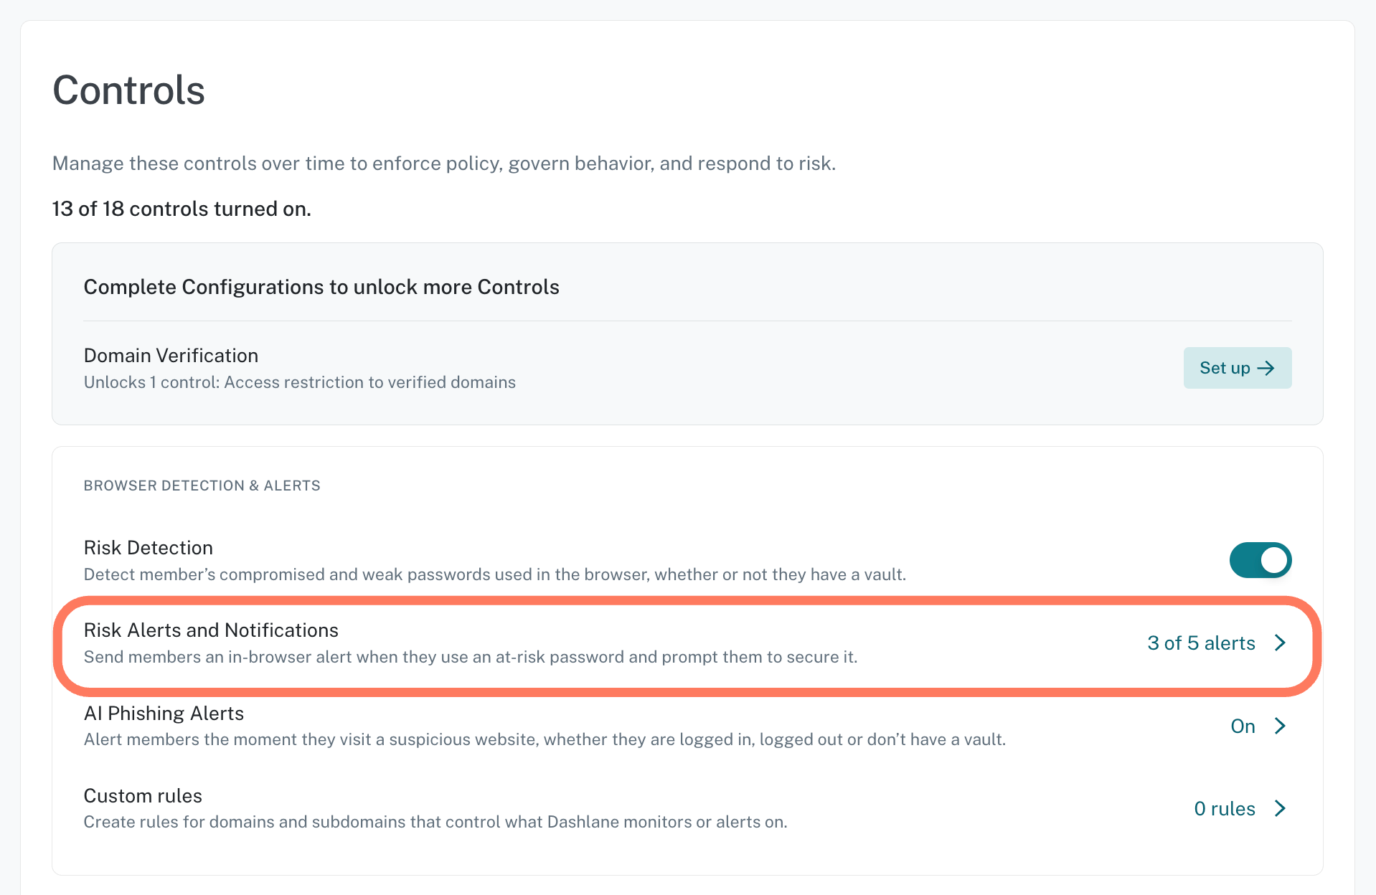Click the Risk Alerts description text
The width and height of the screenshot is (1376, 895).
471,657
